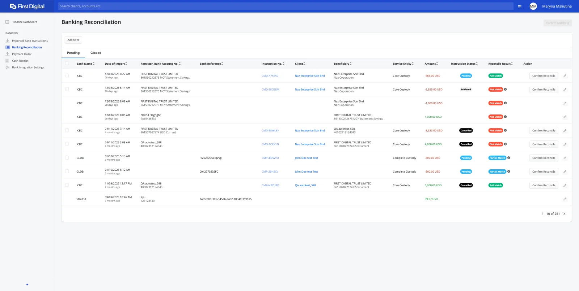Select checkbox for the CMD-3EG5EM row
Image resolution: width=579 pixels, height=291 pixels.
(x=67, y=89)
